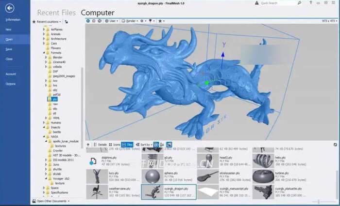Open the star favorites dropdown in preview toolbar
This screenshot has width=340, height=206.
[x=161, y=21]
